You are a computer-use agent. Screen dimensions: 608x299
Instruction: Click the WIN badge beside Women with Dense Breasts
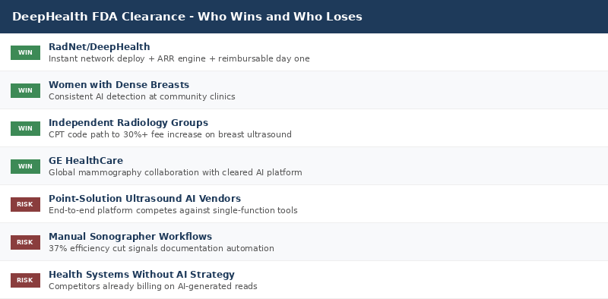click(25, 90)
